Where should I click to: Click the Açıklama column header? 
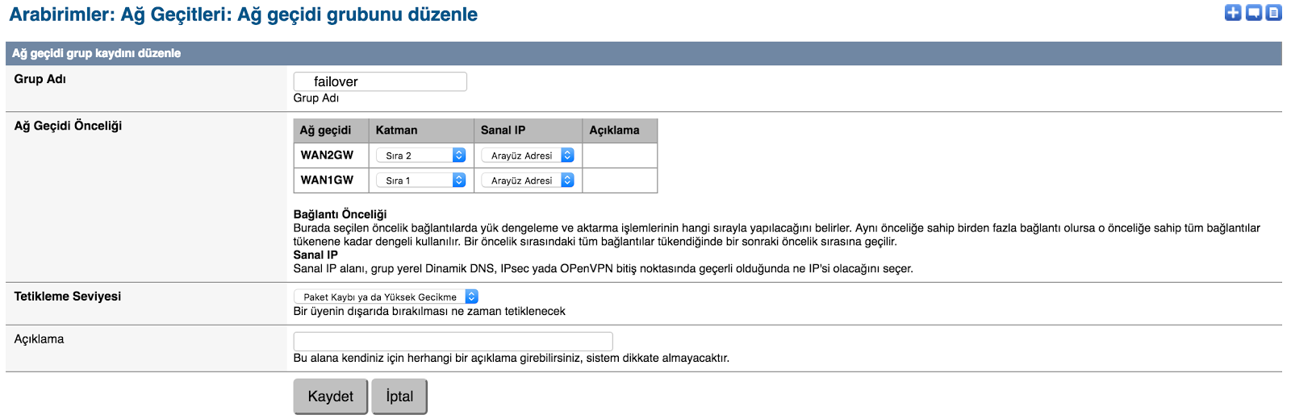(x=614, y=130)
